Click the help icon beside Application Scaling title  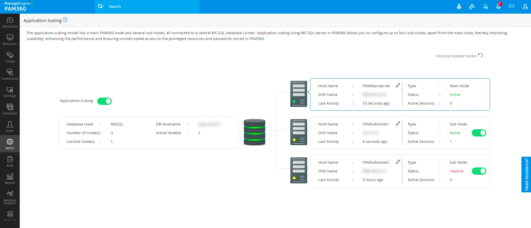65,20
